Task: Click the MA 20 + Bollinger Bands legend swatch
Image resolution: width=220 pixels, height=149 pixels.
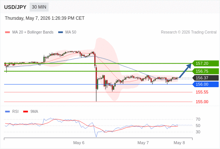Action: coord(7,32)
